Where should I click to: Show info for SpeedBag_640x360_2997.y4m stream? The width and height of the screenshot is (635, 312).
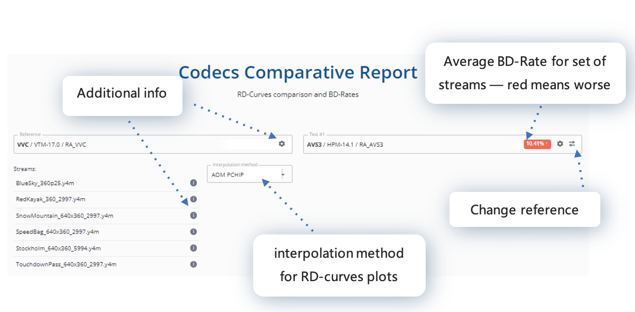pos(193,231)
